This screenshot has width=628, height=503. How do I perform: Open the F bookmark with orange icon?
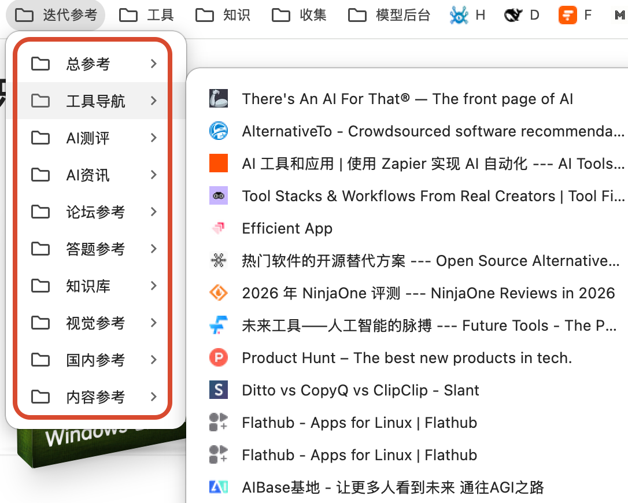(x=575, y=15)
